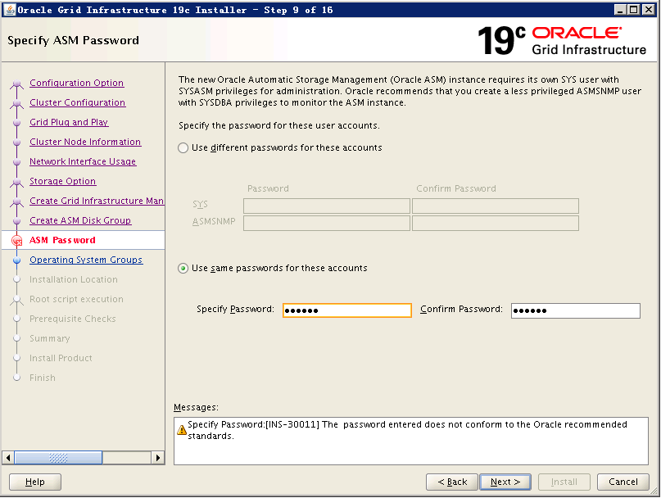The height and width of the screenshot is (498, 661).
Task: Minimize the installer window
Action: click(x=620, y=9)
